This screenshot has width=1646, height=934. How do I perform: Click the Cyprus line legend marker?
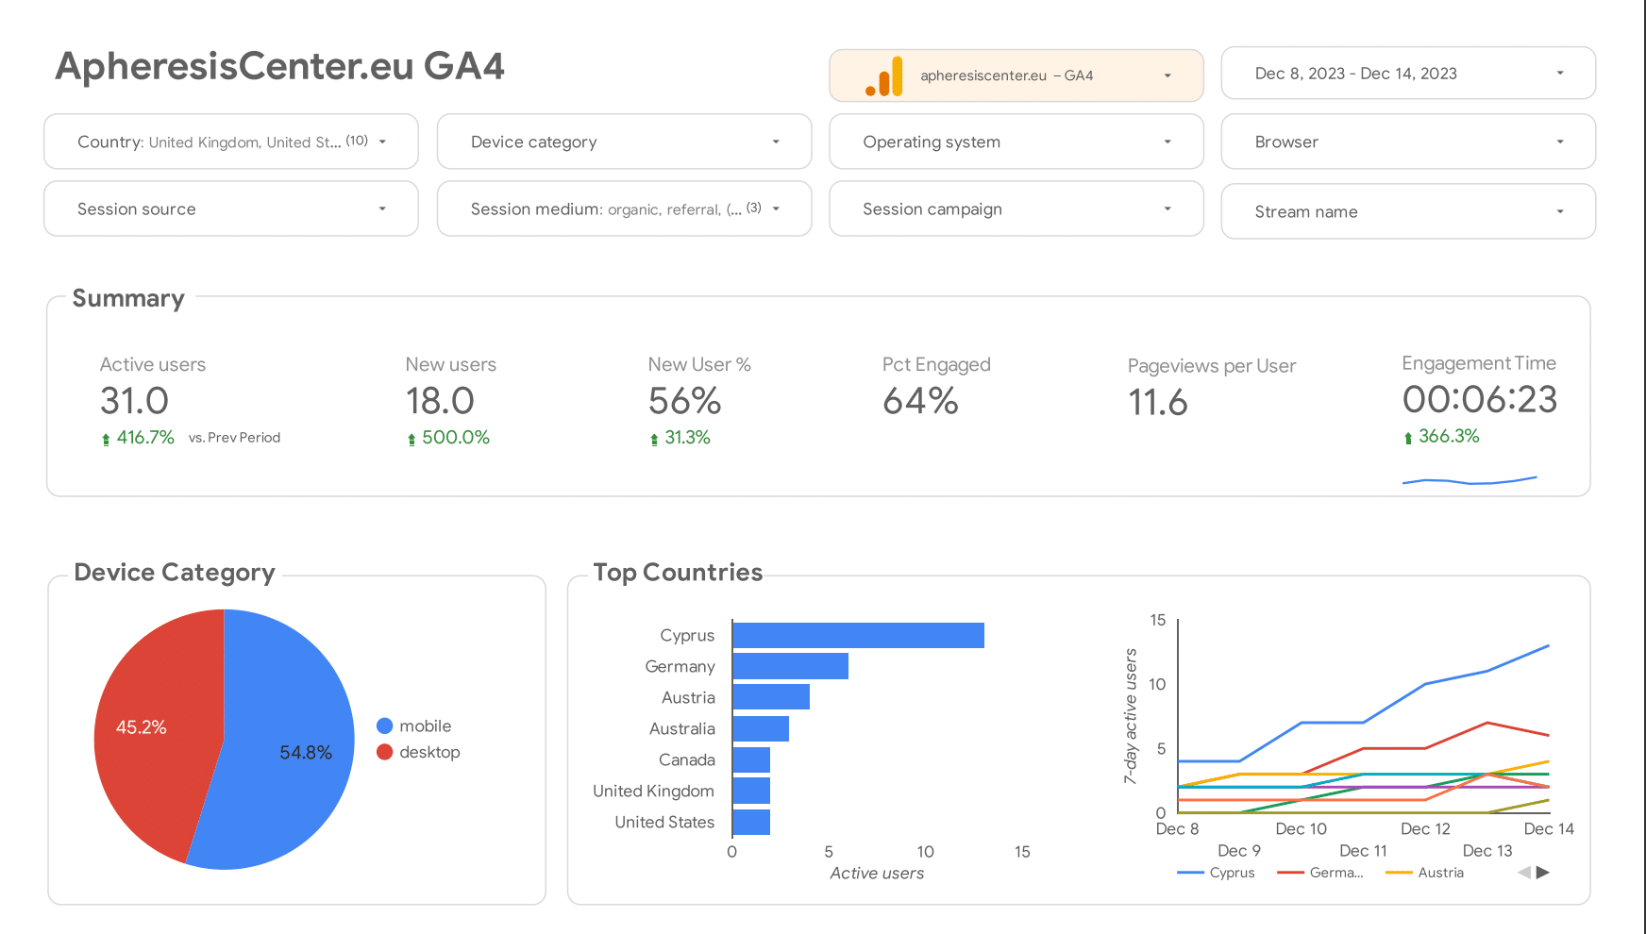click(x=1191, y=873)
